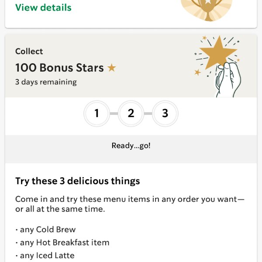The height and width of the screenshot is (262, 262).
Task: Tap the 3 days remaining text
Action: [46, 82]
